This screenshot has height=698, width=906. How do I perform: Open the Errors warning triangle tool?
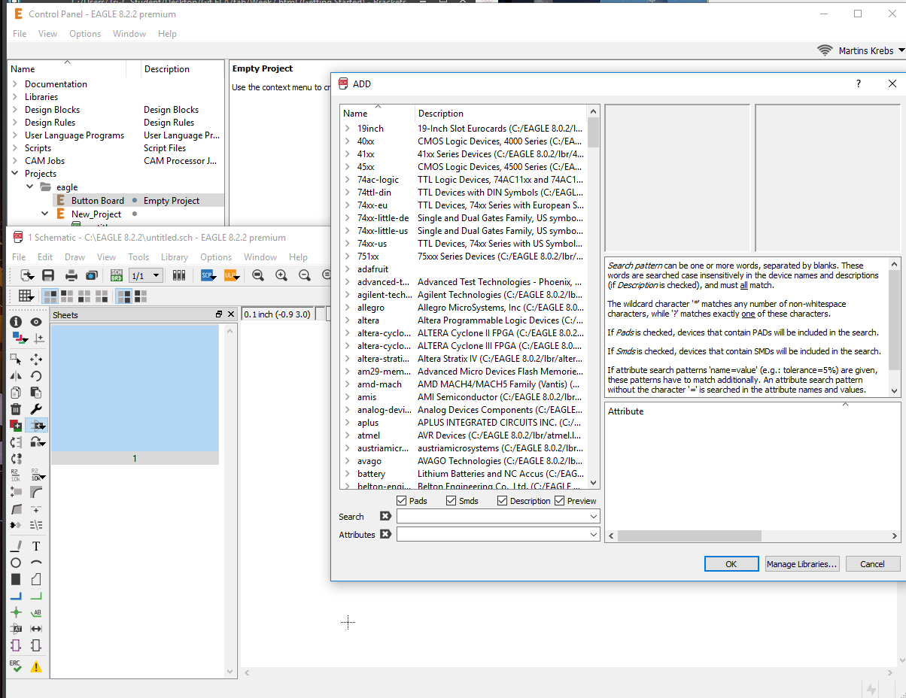[x=35, y=666]
